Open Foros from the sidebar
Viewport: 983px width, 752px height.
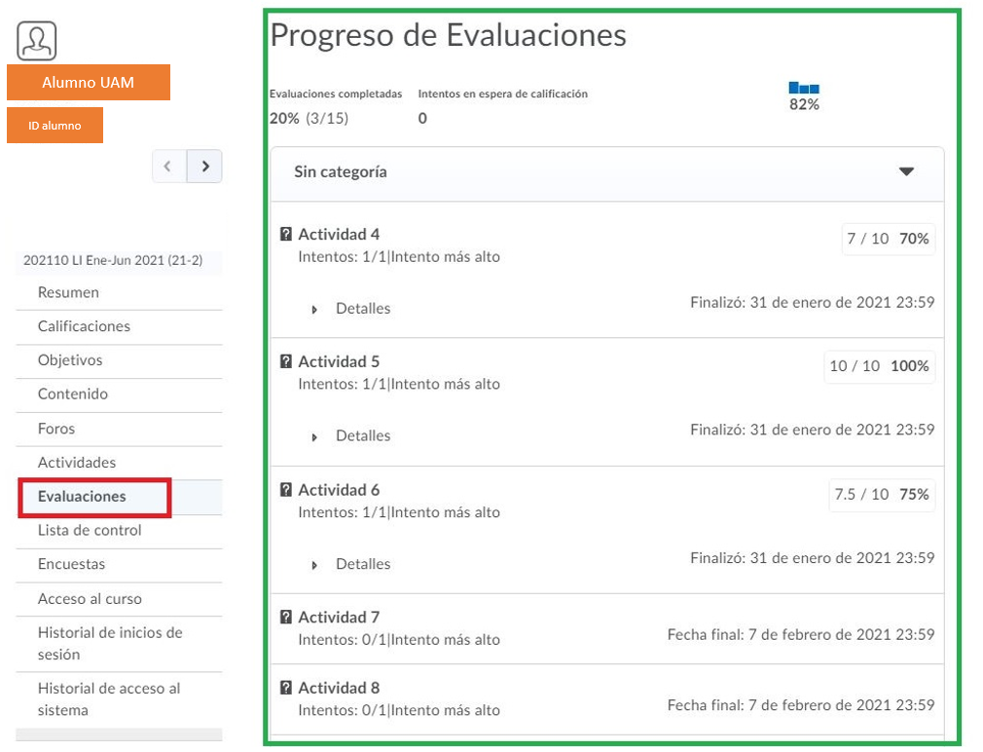click(56, 429)
